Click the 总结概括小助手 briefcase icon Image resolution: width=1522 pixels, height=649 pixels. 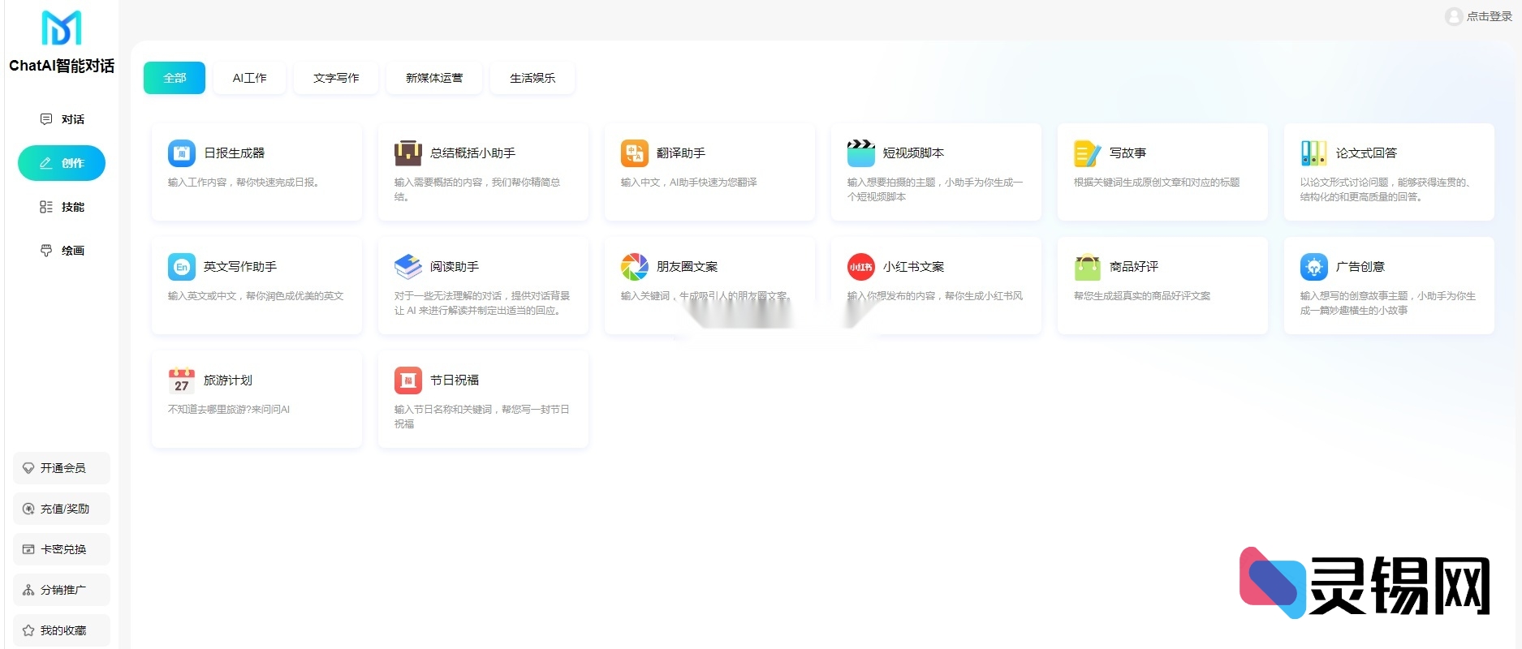[x=408, y=153]
